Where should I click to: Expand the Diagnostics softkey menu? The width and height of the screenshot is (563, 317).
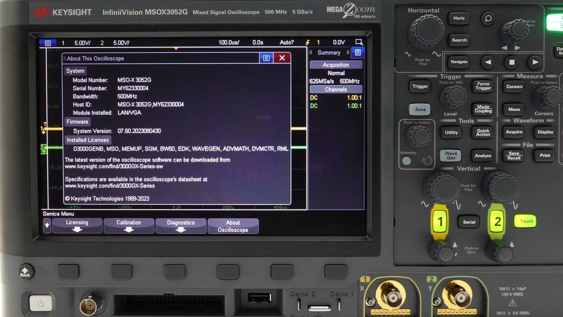(181, 226)
